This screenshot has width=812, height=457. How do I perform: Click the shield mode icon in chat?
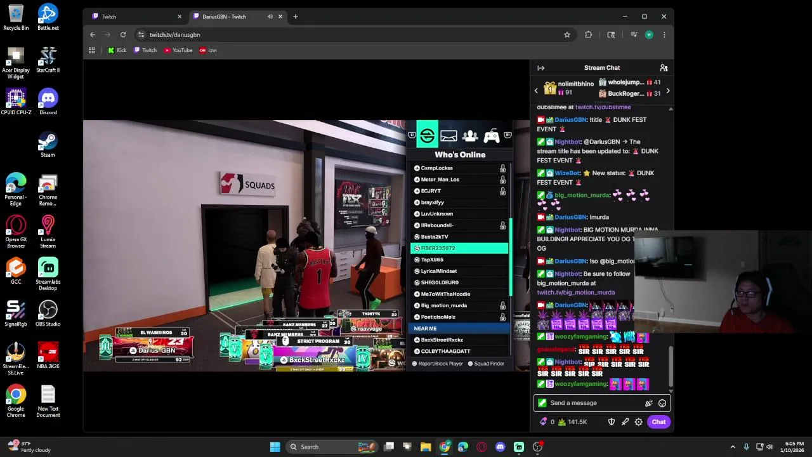coord(612,422)
